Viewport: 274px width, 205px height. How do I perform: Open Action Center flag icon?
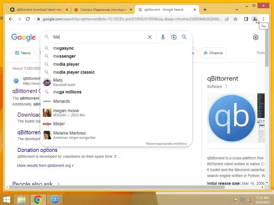tap(236, 200)
